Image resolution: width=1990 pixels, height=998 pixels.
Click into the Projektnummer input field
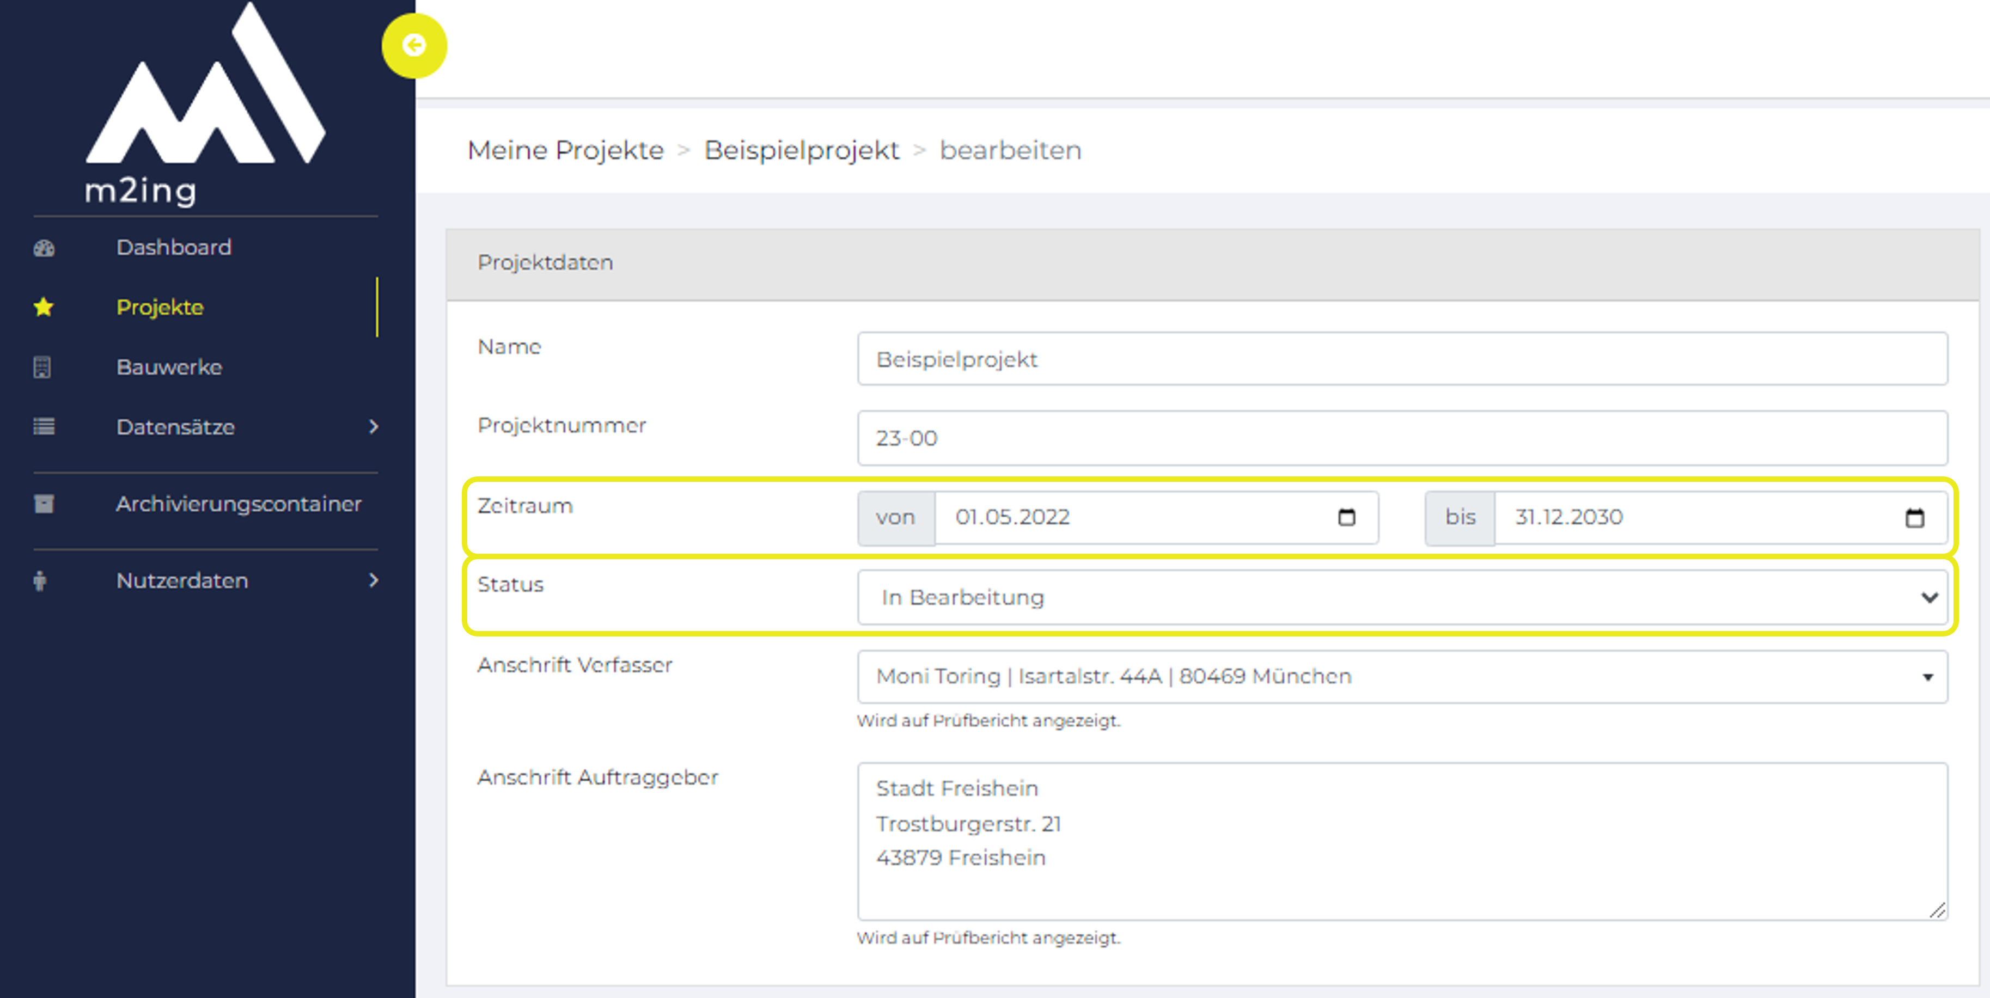tap(1402, 438)
